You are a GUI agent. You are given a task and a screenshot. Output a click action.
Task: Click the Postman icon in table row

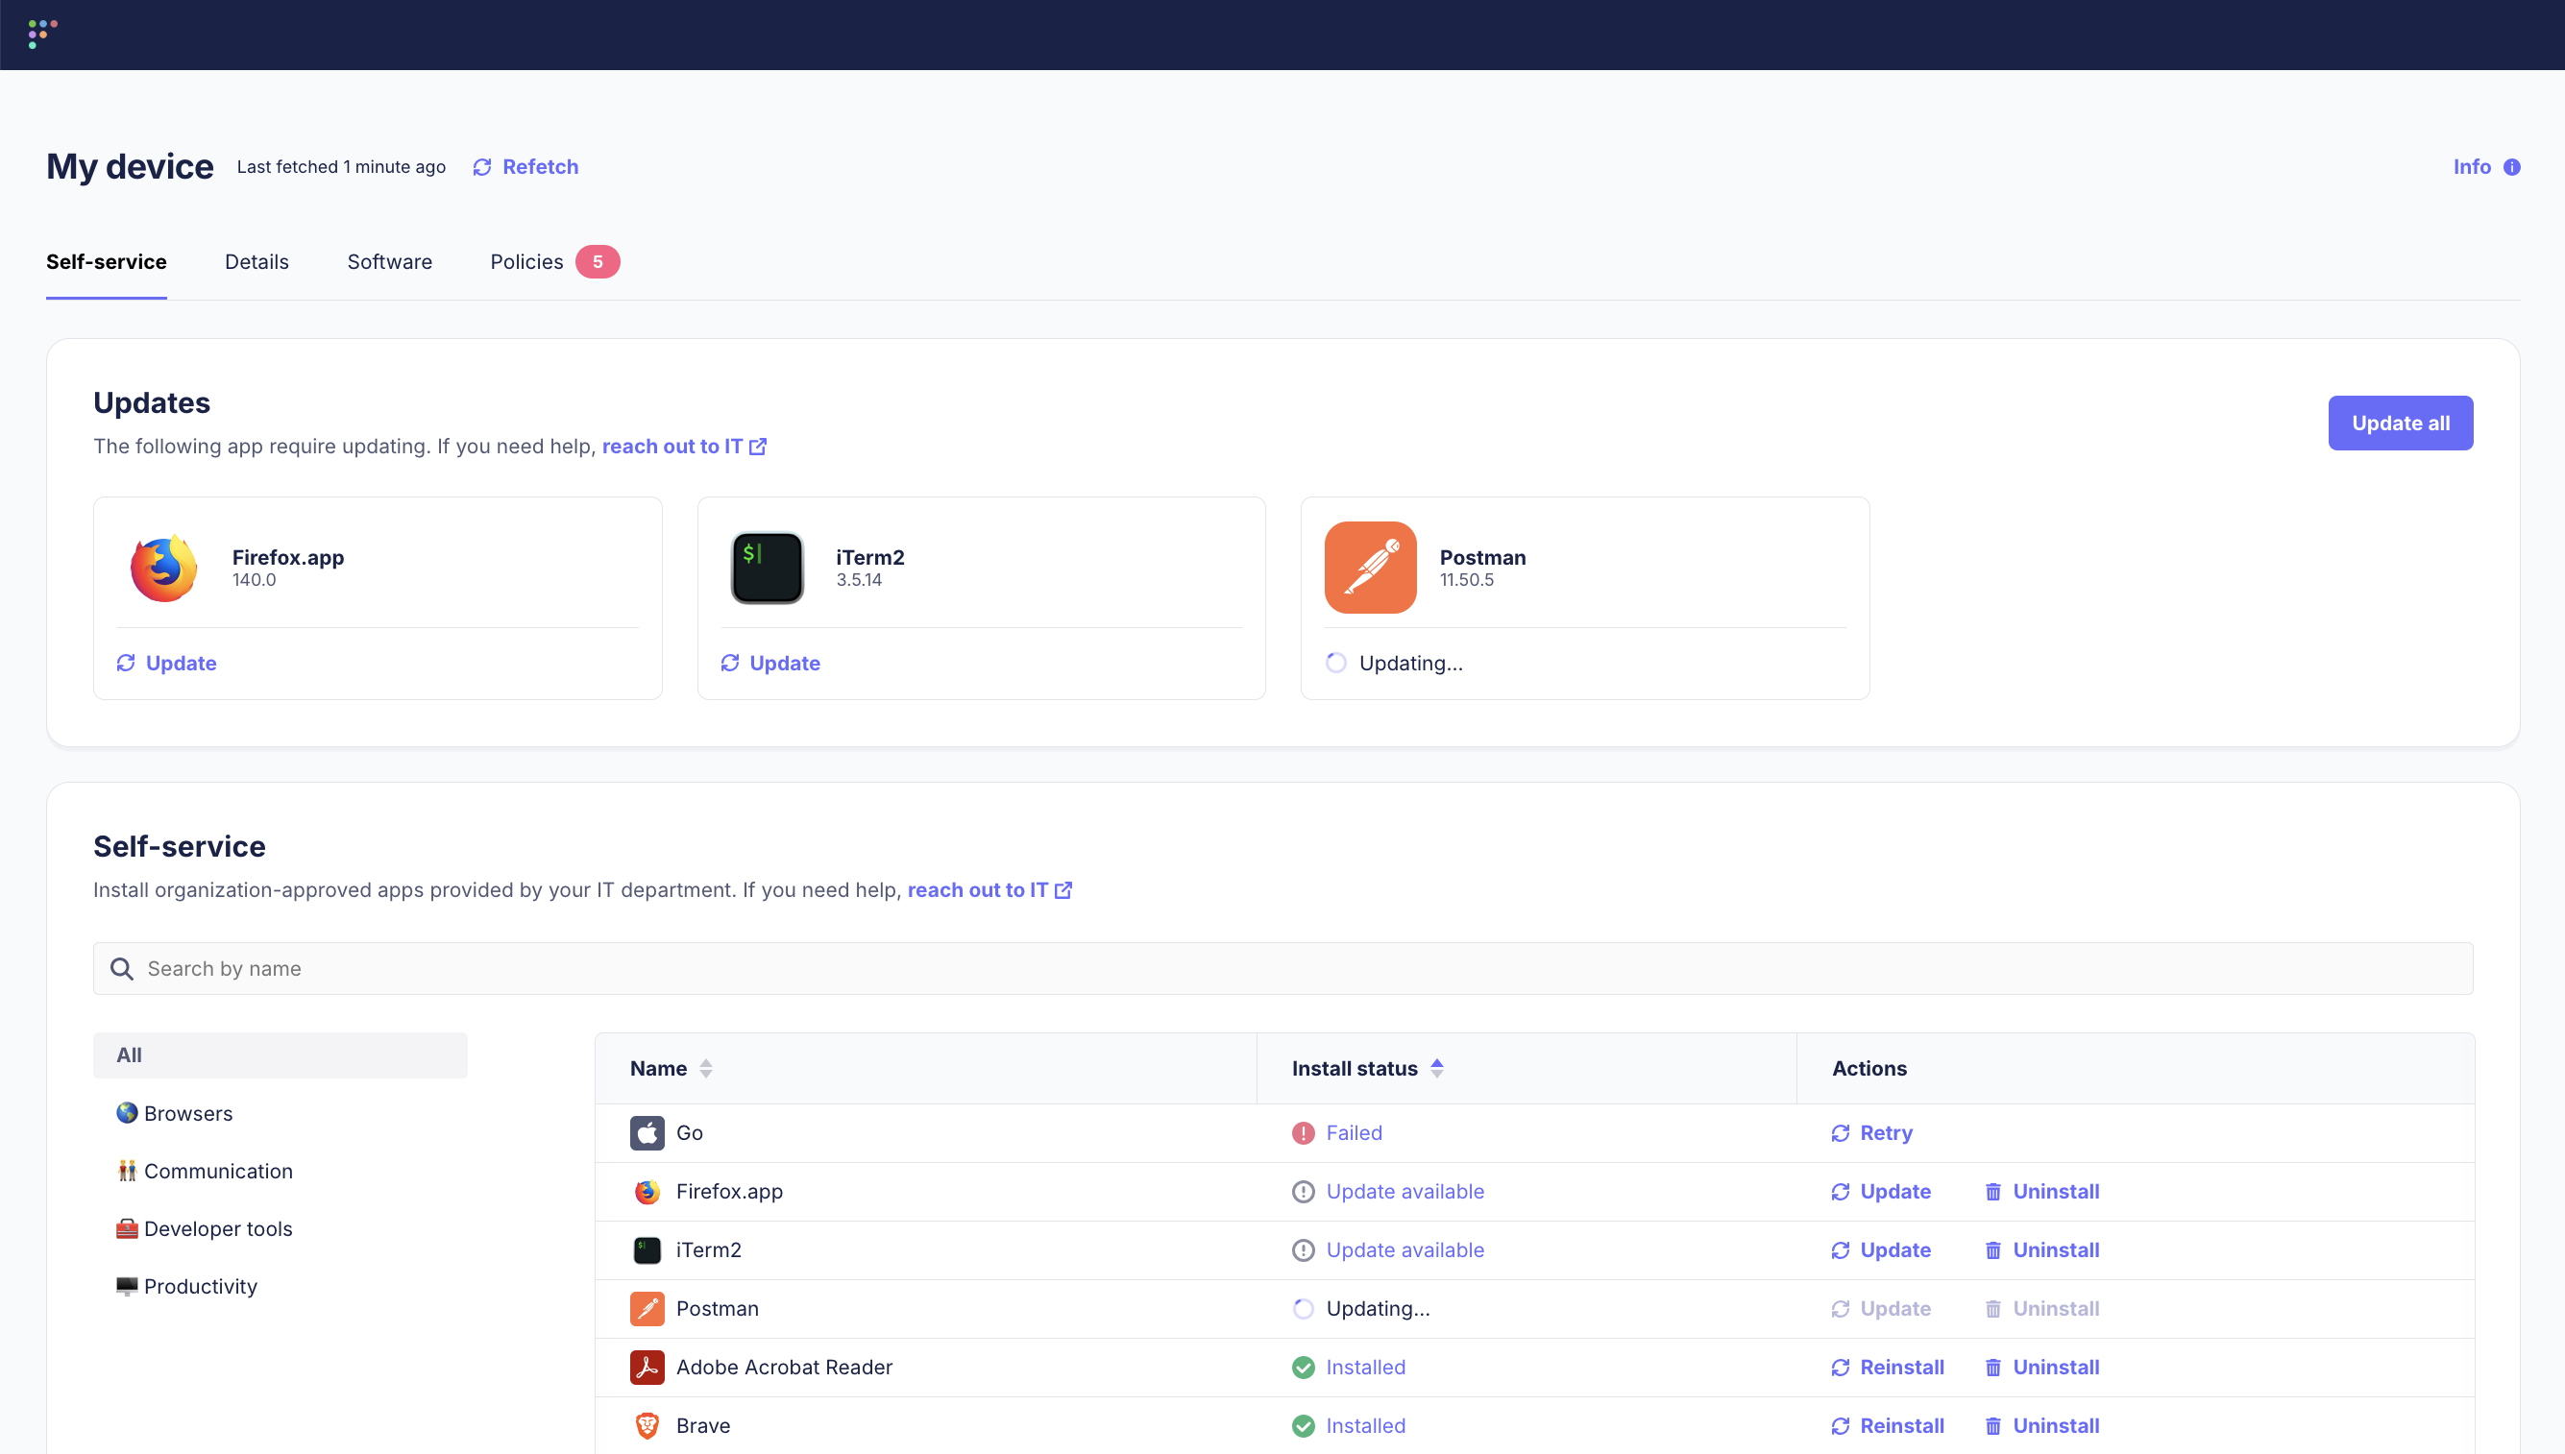click(x=647, y=1309)
